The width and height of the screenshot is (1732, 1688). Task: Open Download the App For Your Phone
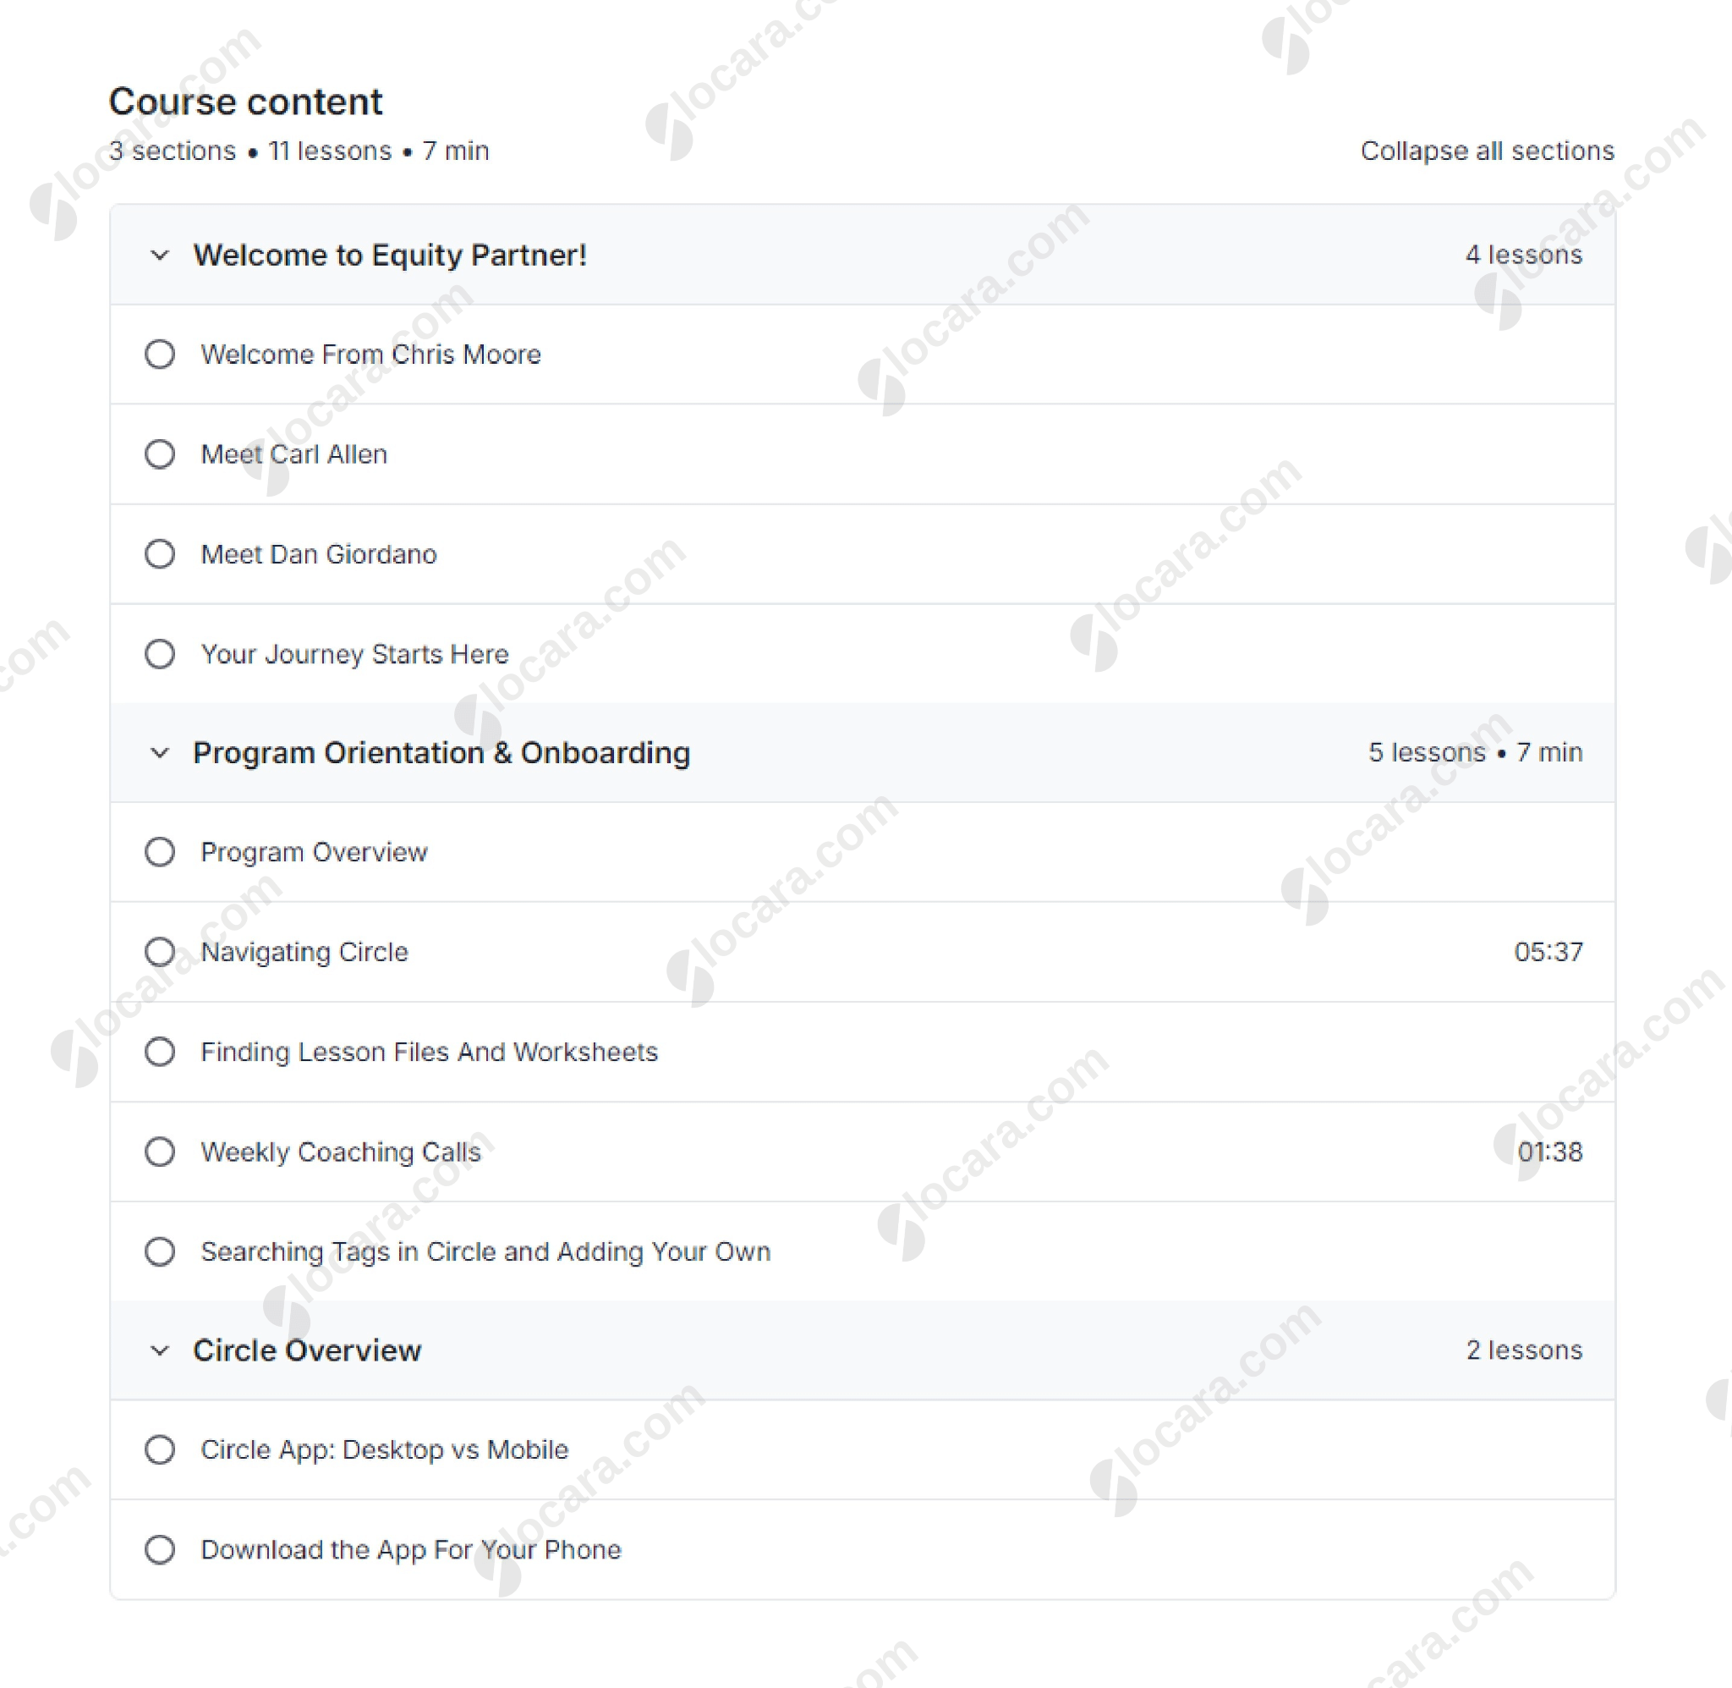tap(411, 1550)
